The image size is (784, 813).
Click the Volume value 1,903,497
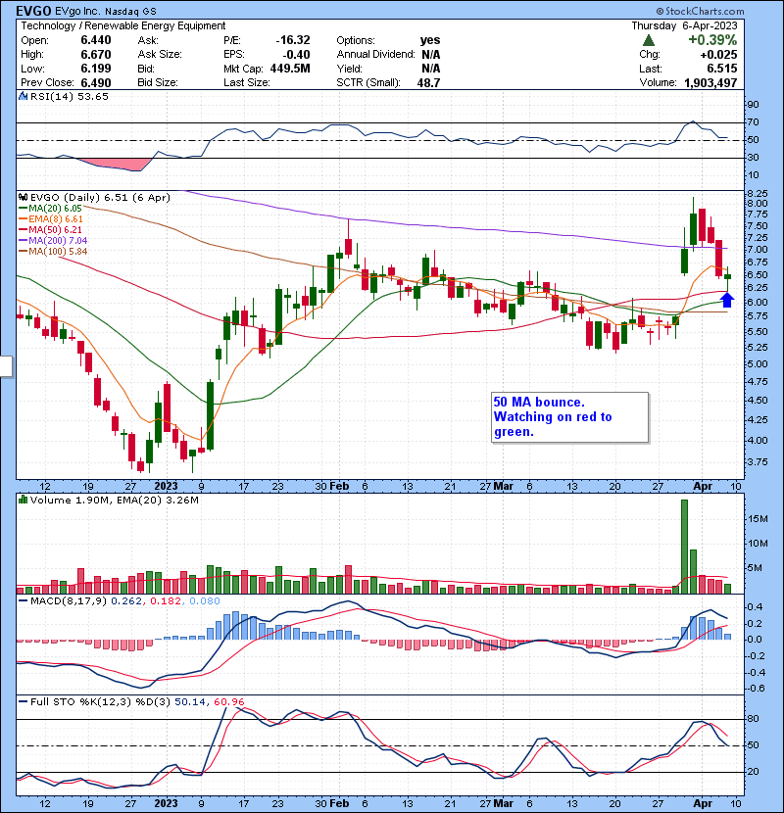click(710, 82)
